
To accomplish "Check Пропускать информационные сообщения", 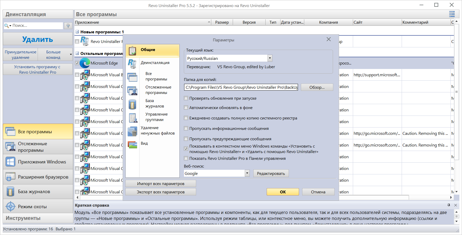I will [186, 129].
